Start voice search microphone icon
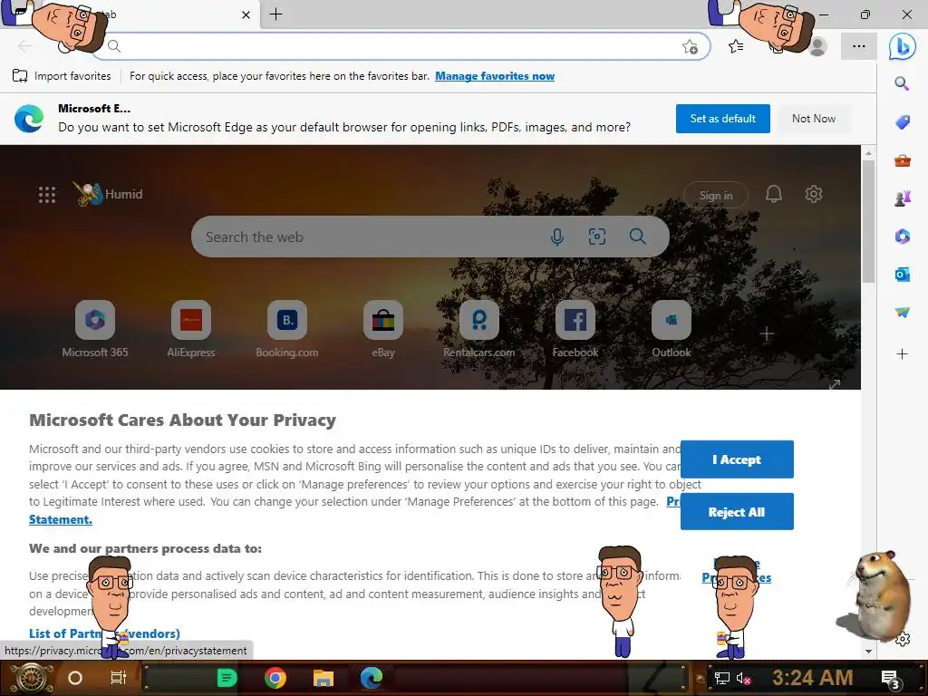The image size is (928, 696). (557, 237)
